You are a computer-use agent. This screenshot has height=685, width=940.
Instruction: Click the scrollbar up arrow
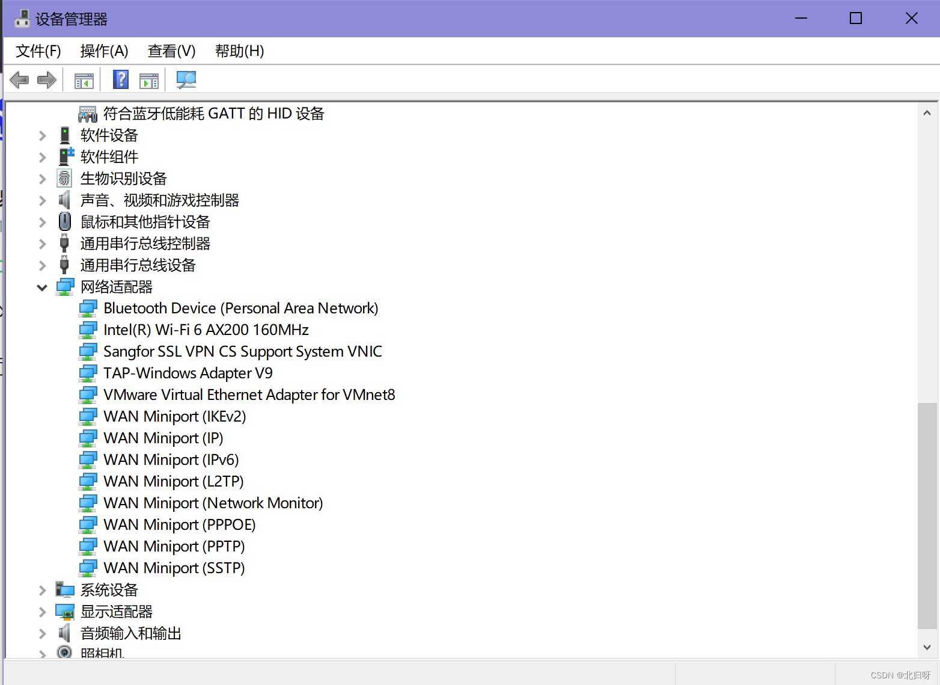coord(927,112)
